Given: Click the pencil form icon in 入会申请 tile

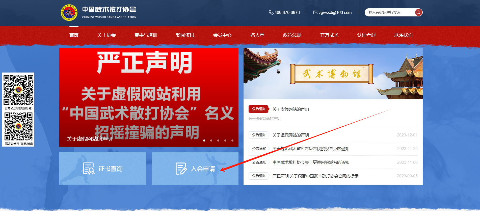Looking at the screenshot, I should tap(181, 169).
